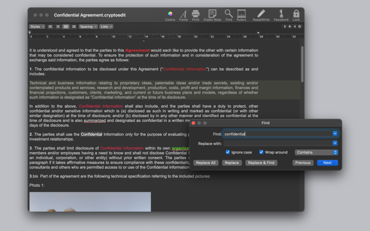Open the Lists dropdown
Viewport: 370px width, 231px height.
pos(106,27)
